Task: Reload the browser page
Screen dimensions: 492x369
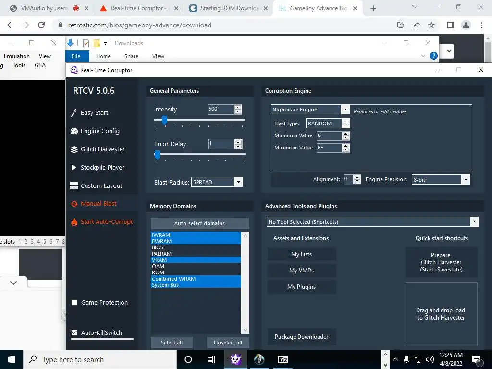Action: coord(41,25)
